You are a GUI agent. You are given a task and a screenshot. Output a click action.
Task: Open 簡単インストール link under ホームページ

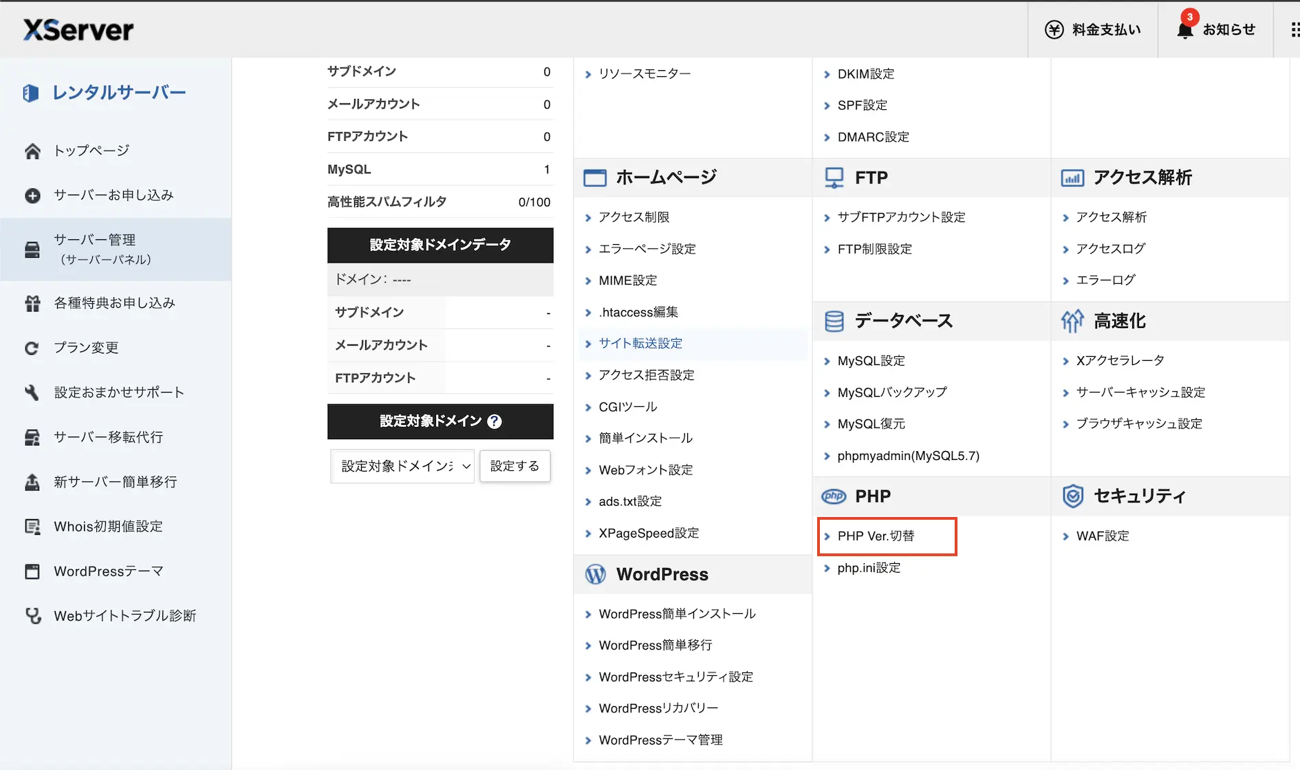[645, 439]
